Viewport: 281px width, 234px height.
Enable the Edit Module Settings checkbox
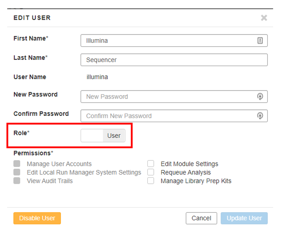coord(151,164)
